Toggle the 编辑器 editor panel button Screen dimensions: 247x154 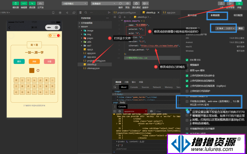[x=24, y=3]
